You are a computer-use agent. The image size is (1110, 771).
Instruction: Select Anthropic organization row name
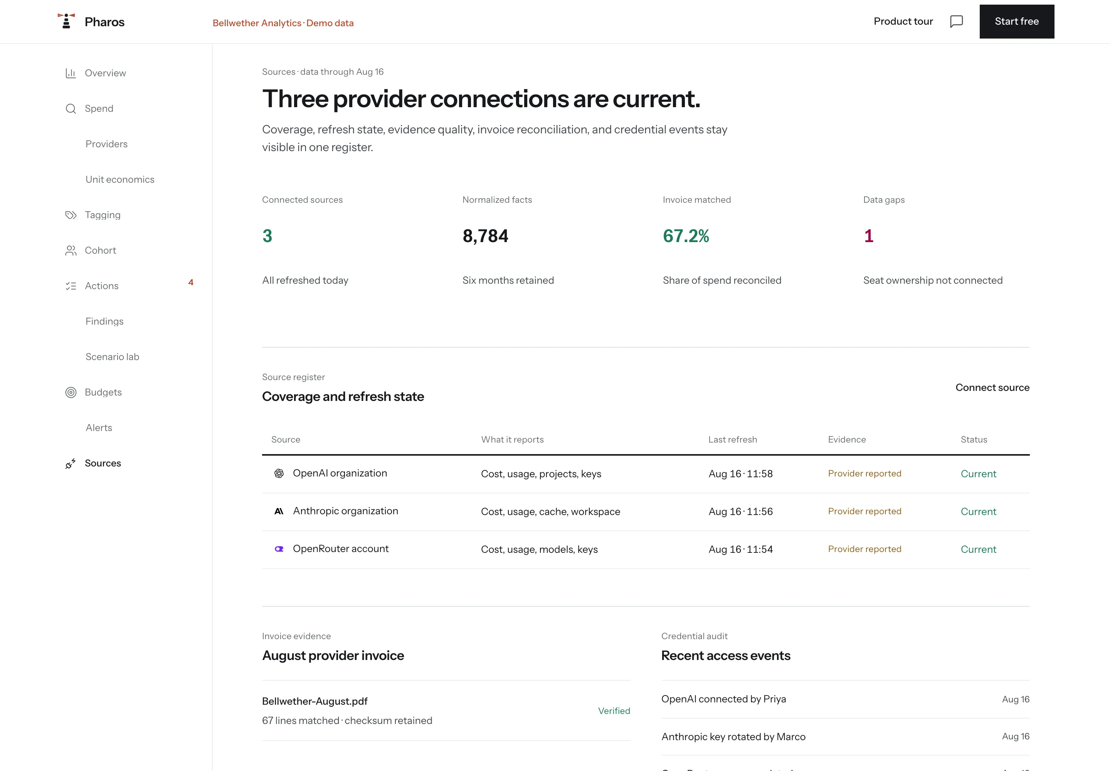(x=345, y=511)
